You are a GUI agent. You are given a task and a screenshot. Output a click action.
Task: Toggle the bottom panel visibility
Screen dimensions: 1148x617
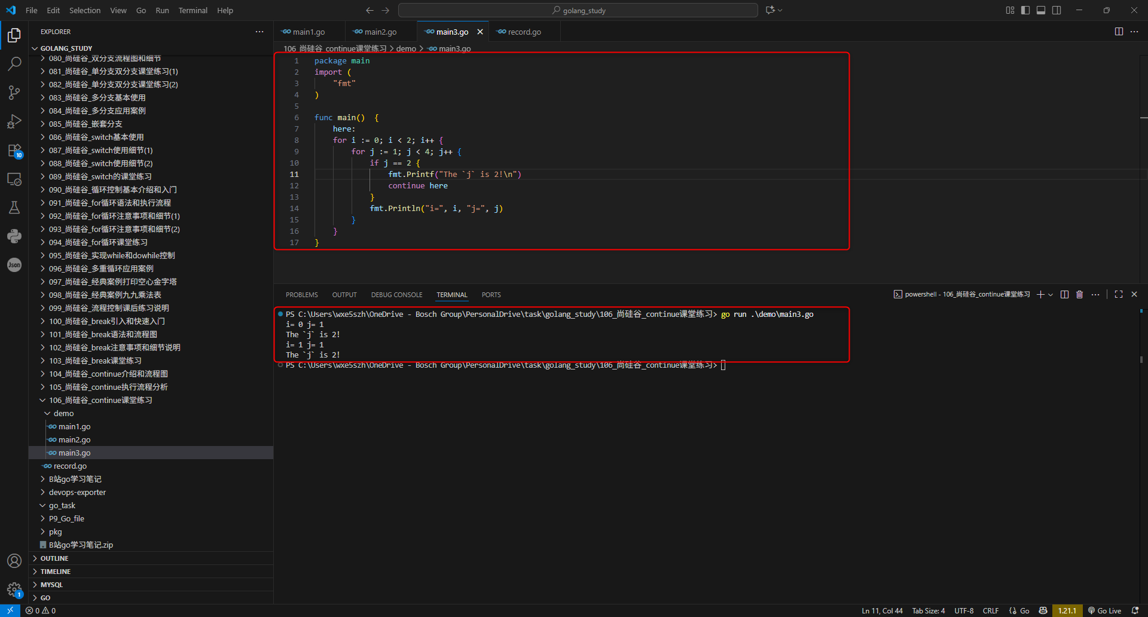[1041, 10]
